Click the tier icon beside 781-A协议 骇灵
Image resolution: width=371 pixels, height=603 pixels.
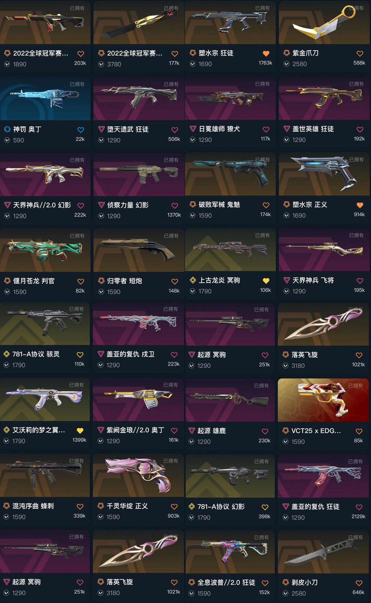(x=6, y=354)
